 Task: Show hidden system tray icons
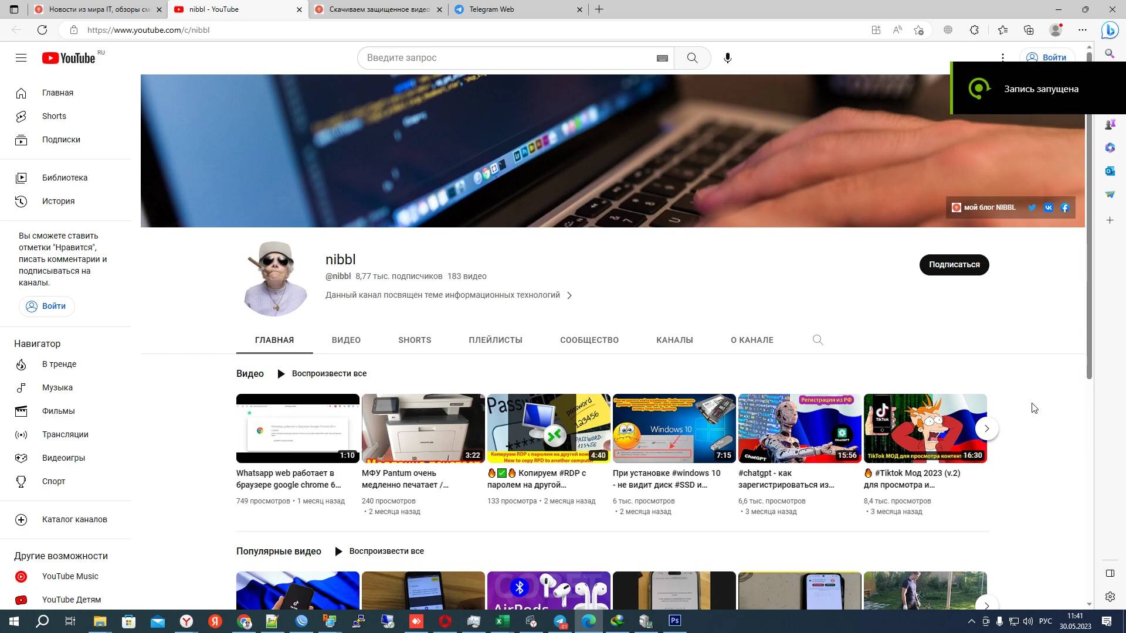click(x=971, y=621)
